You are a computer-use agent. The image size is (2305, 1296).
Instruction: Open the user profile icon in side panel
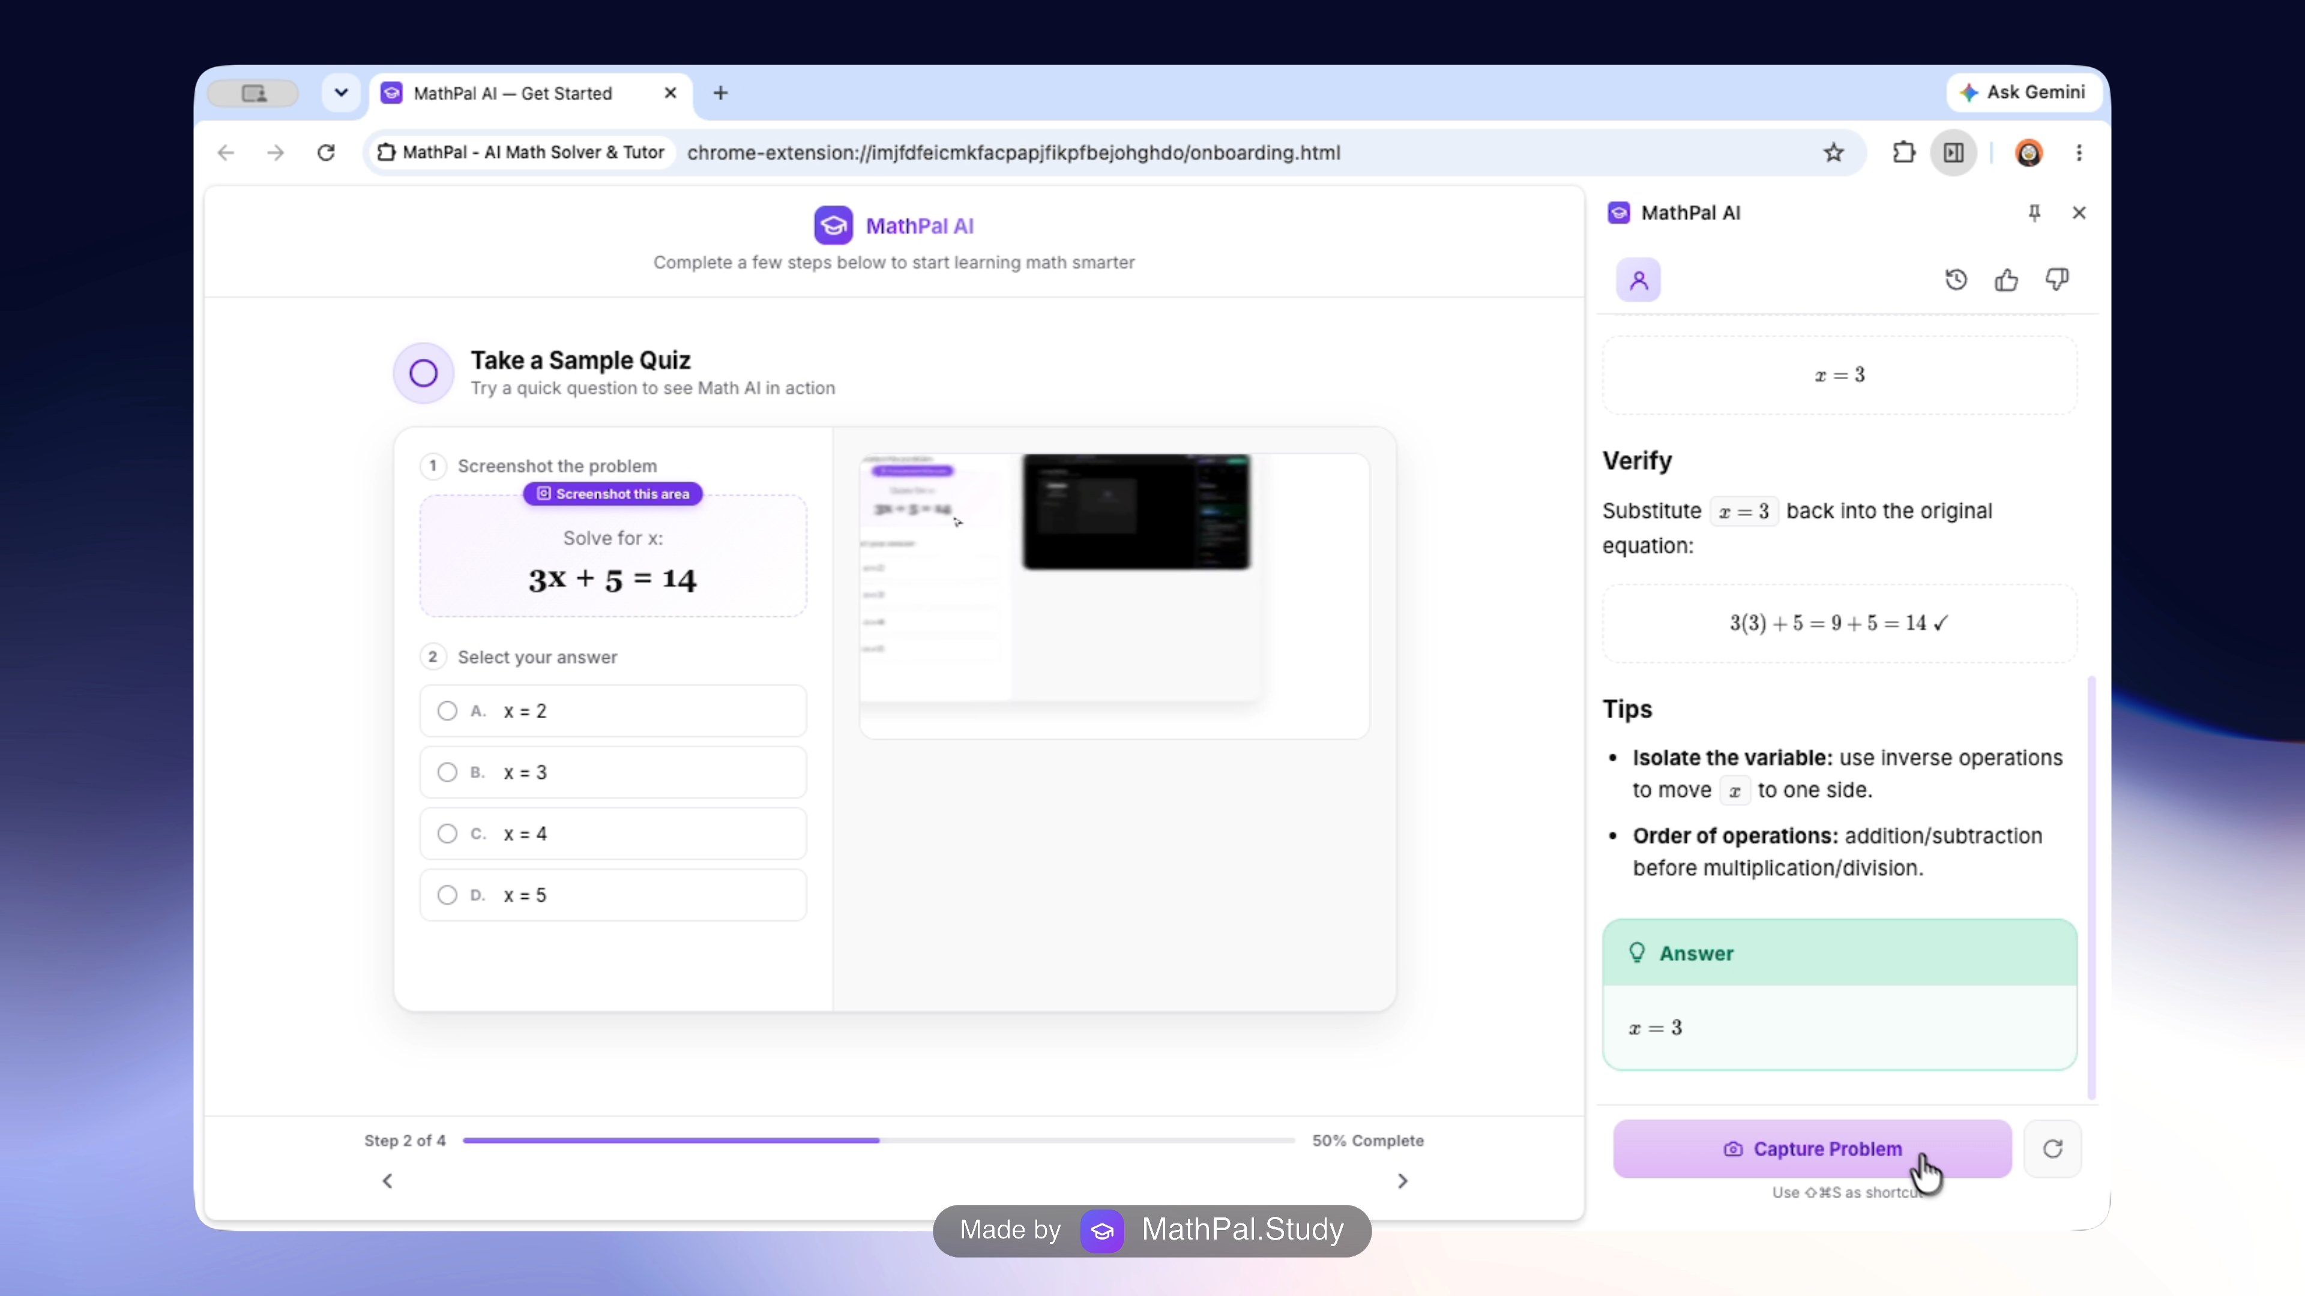[1638, 280]
